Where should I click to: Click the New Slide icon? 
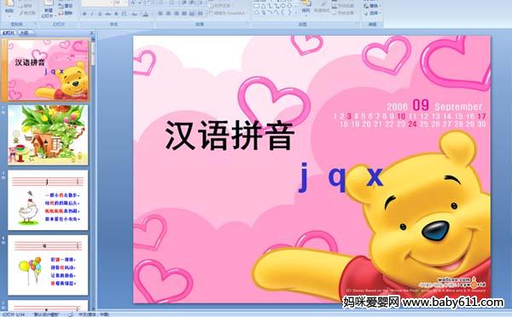(49, 3)
